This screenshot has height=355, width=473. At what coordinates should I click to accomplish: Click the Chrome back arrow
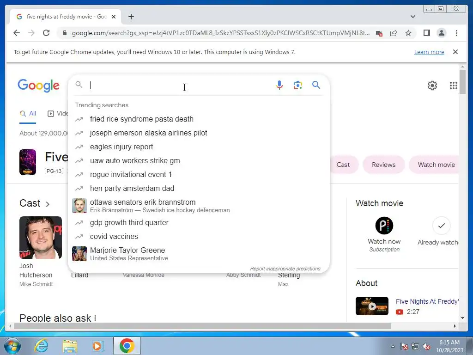[17, 33]
